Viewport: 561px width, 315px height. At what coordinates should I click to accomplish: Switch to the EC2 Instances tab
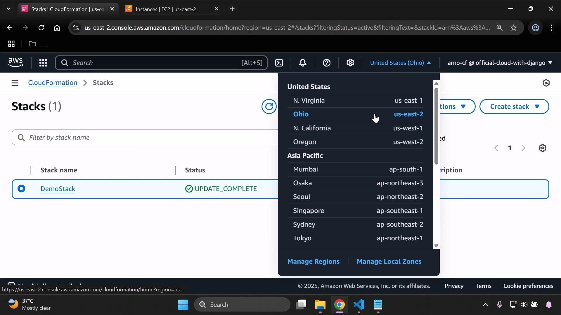tap(172, 9)
